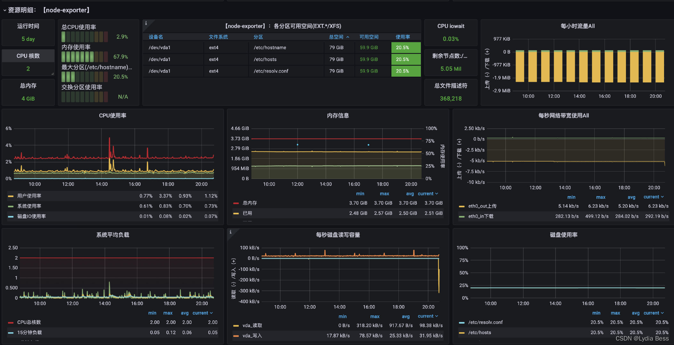674x345 pixels.
Task: Sort table by 分区 column
Action: (258, 37)
